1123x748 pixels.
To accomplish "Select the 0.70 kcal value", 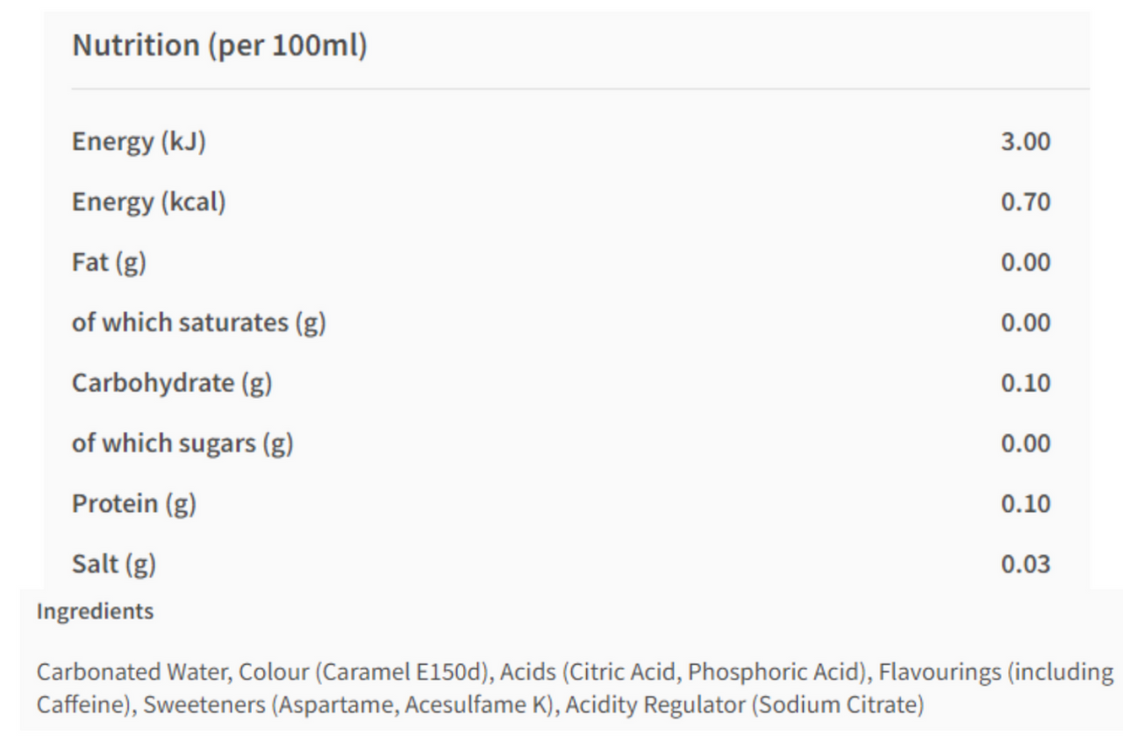I will tap(1026, 203).
